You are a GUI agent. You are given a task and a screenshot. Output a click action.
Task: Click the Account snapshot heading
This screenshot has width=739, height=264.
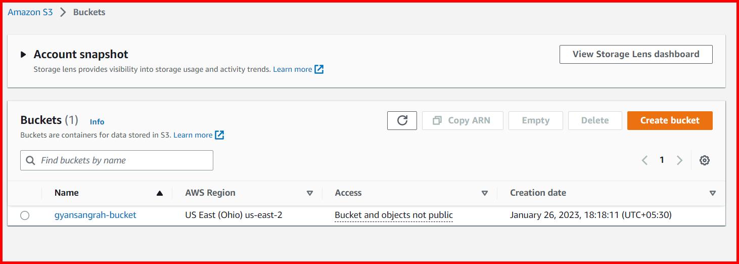click(81, 54)
